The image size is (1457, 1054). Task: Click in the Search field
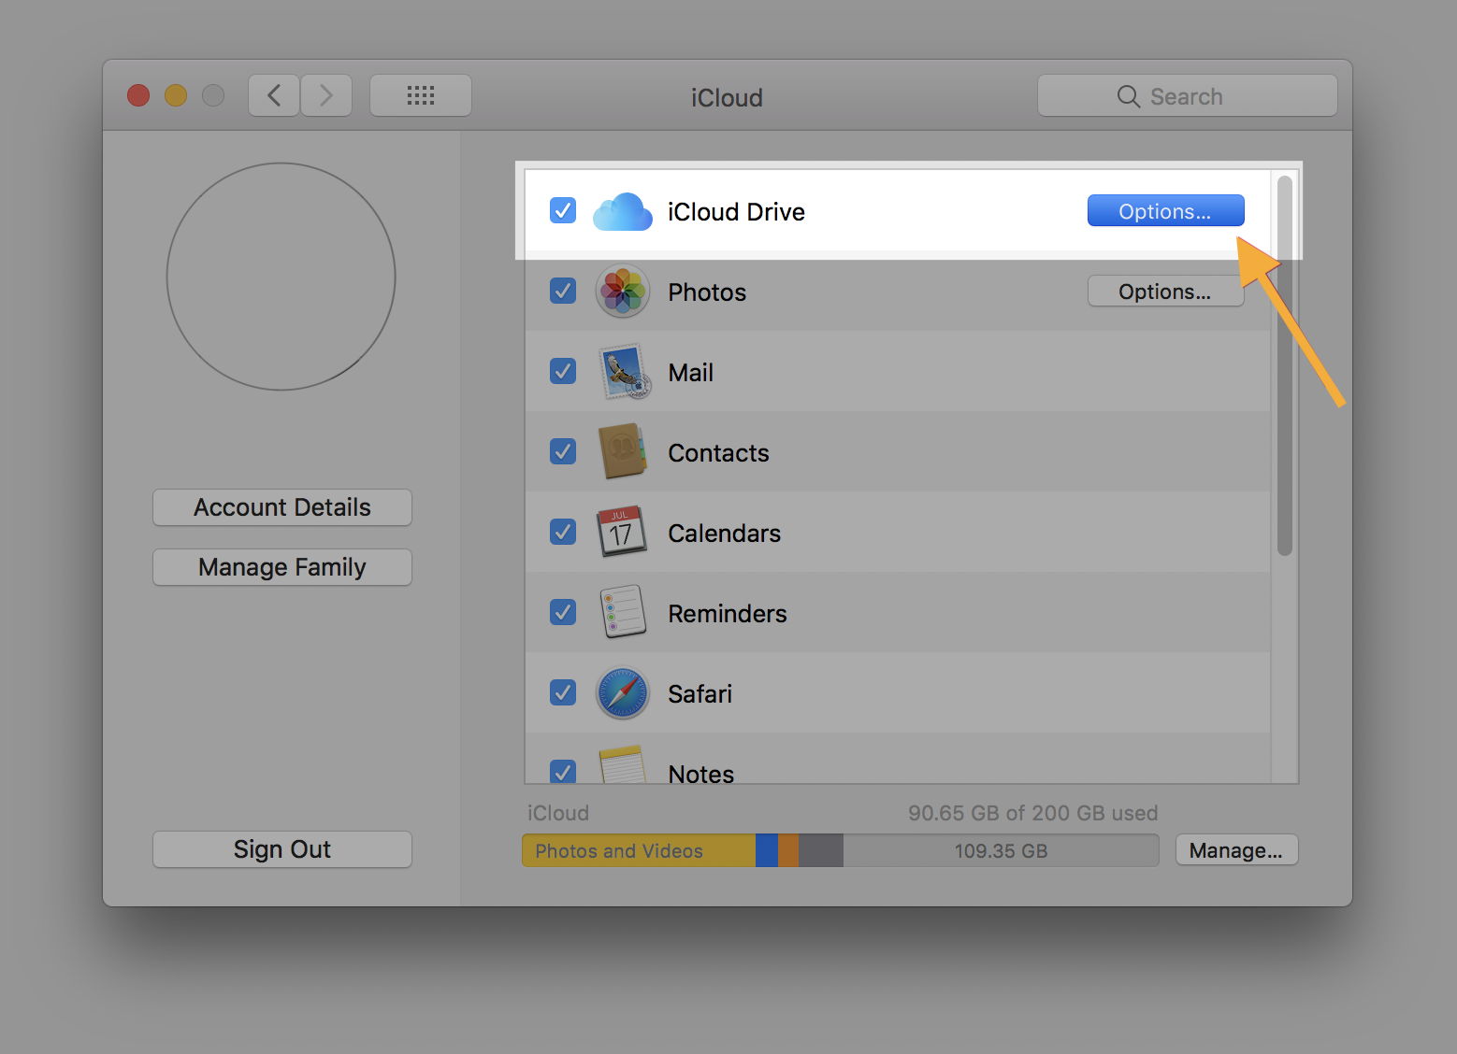click(1188, 96)
